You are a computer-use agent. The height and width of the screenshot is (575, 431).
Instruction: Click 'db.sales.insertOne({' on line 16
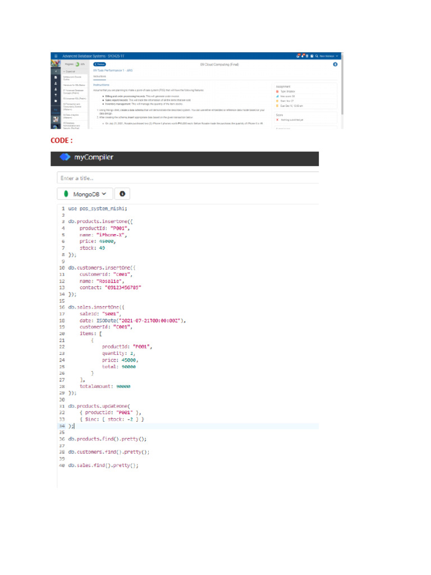pyautogui.click(x=97, y=307)
